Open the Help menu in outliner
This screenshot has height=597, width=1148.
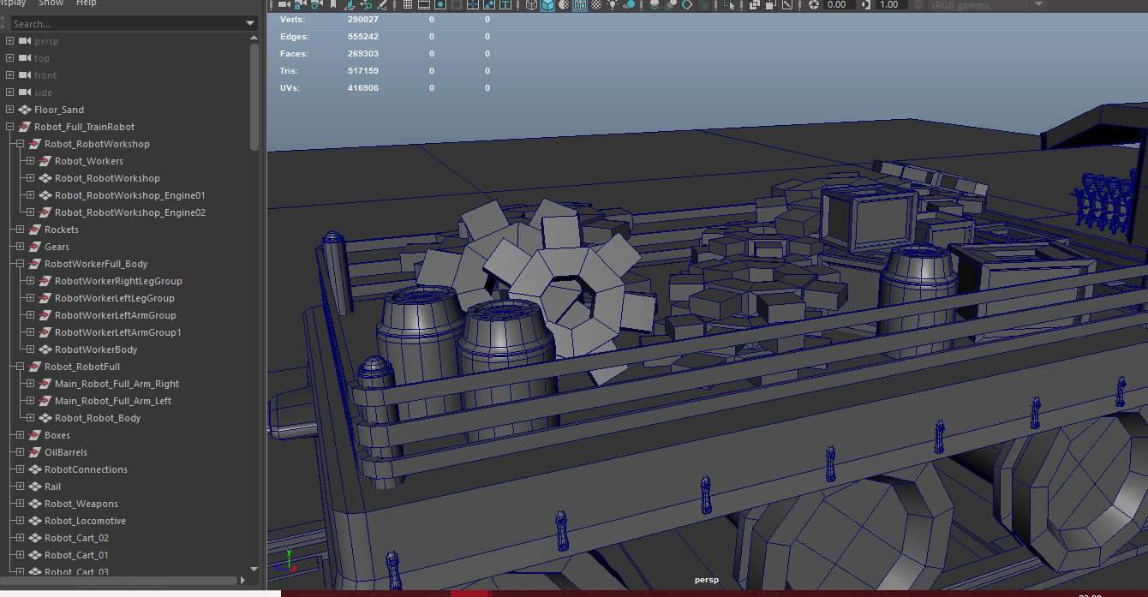coord(87,3)
